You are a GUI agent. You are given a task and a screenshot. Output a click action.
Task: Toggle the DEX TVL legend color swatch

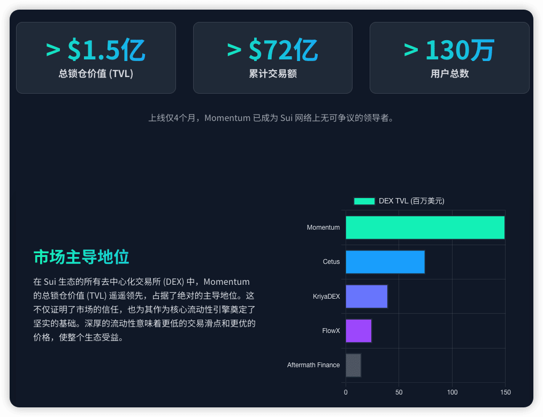tap(364, 201)
